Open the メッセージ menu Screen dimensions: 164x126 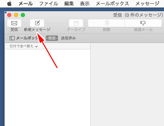pos(147,4)
